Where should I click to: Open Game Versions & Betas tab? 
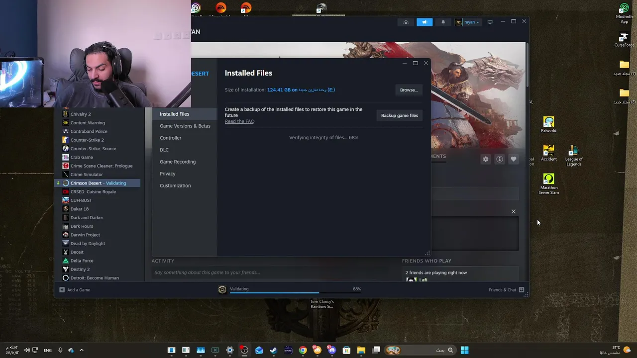click(x=184, y=126)
